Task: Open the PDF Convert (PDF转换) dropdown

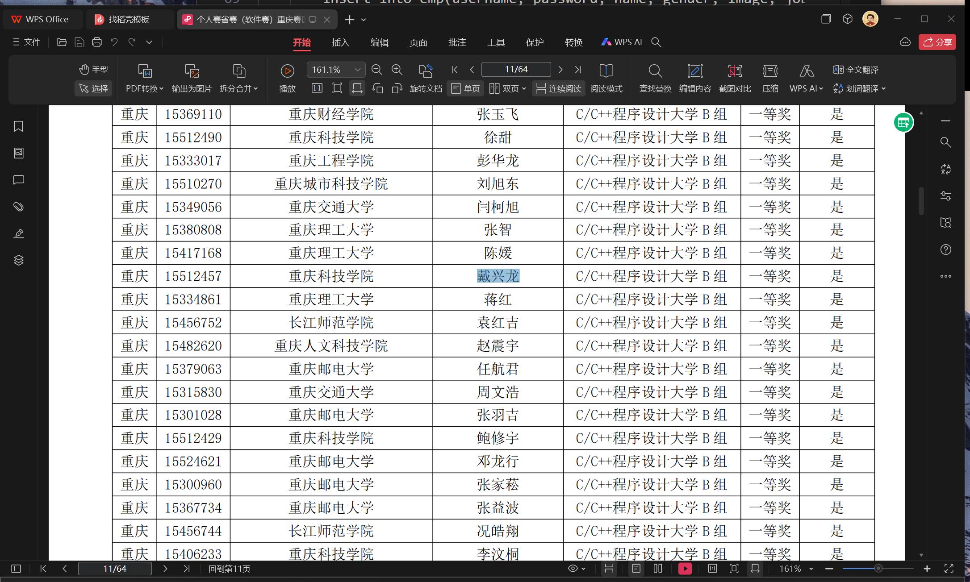Action: 145,88
